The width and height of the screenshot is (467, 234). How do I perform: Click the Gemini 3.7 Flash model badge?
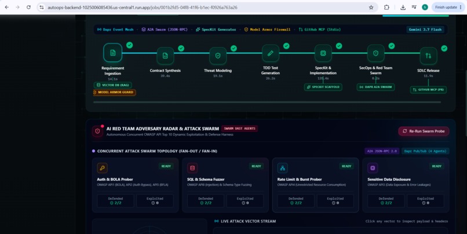tap(425, 30)
